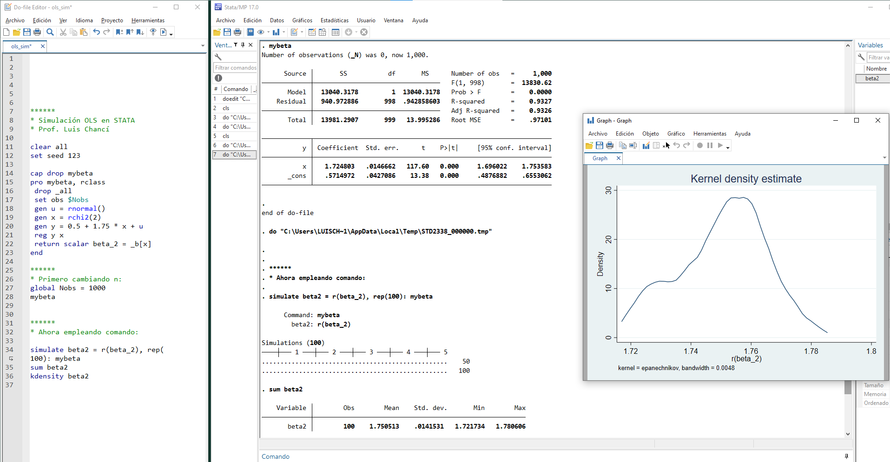The height and width of the screenshot is (462, 890).
Task: Select history row 2 cls command
Action: click(234, 108)
